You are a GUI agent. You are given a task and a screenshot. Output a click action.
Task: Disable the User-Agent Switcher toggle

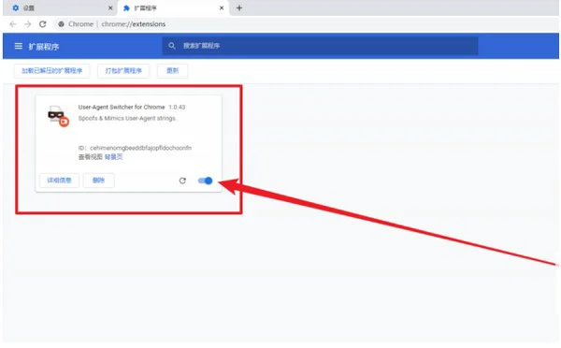pyautogui.click(x=206, y=181)
